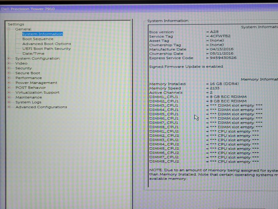The height and width of the screenshot is (209, 278).
Task: Open Advanced Boot Options
Action: click(46, 44)
